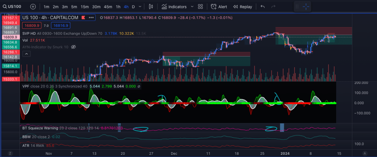Expand the indicators favorites dropdown arrow

click(192, 7)
